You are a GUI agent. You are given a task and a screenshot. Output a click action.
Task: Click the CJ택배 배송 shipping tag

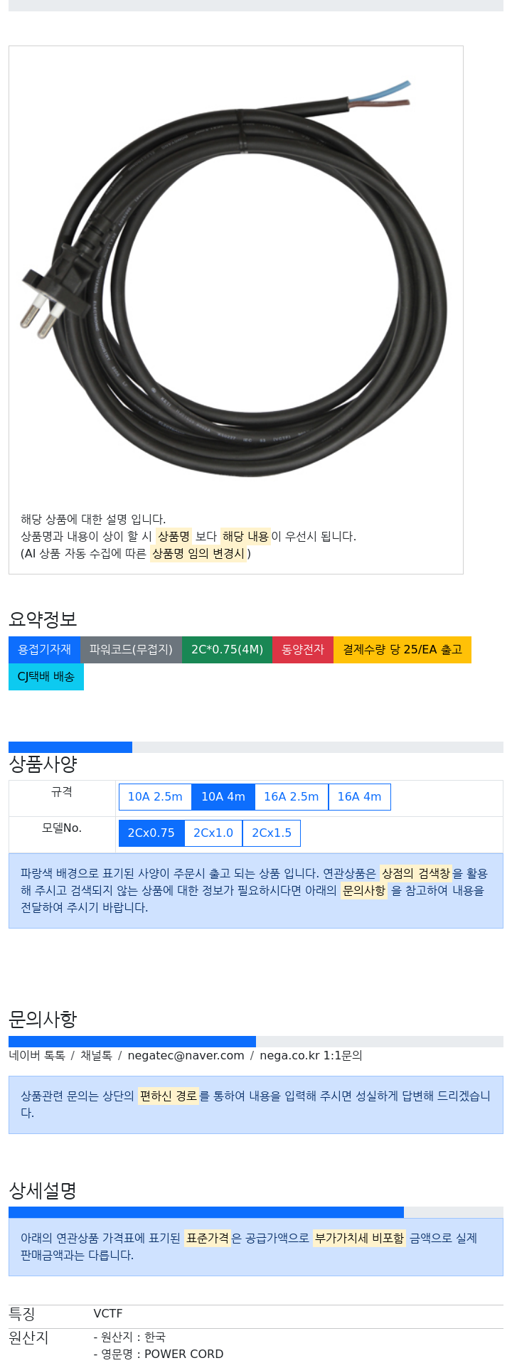click(46, 677)
